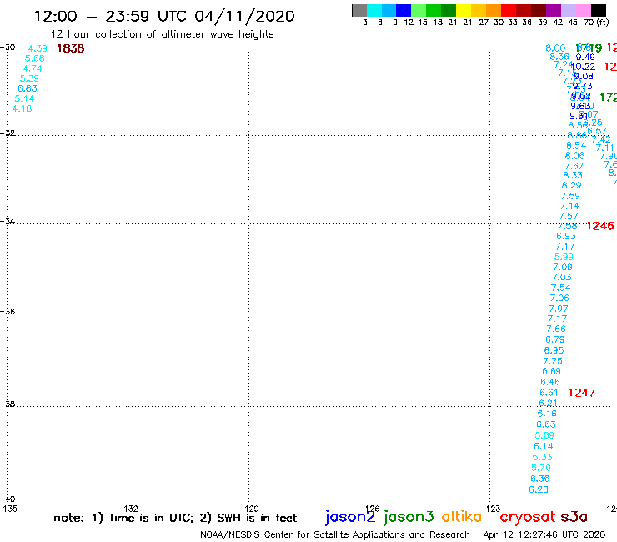This screenshot has width=617, height=542.
Task: Click the wave height value 6.14
Action: (x=543, y=446)
